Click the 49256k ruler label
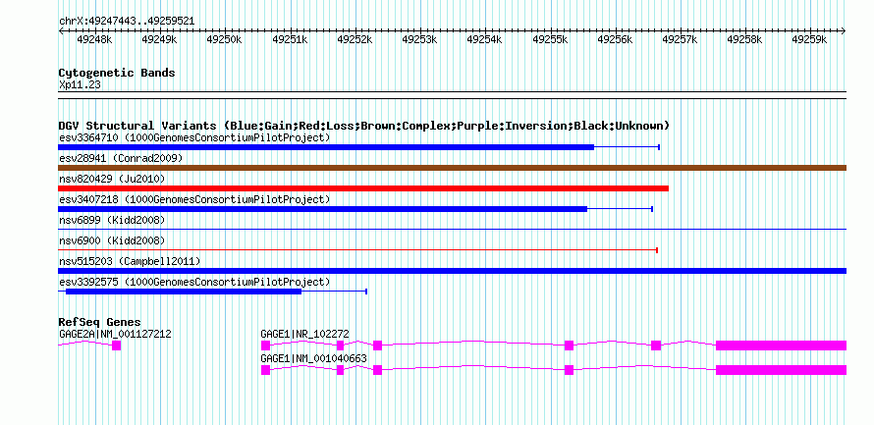874x425 pixels. click(x=616, y=39)
